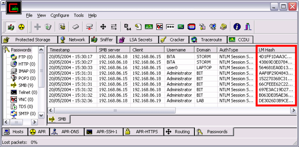Sort by the SMB server column header

point(114,50)
